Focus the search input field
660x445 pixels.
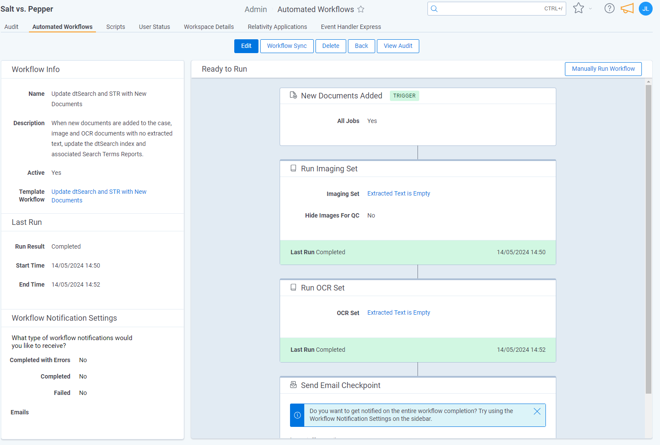coord(497,9)
